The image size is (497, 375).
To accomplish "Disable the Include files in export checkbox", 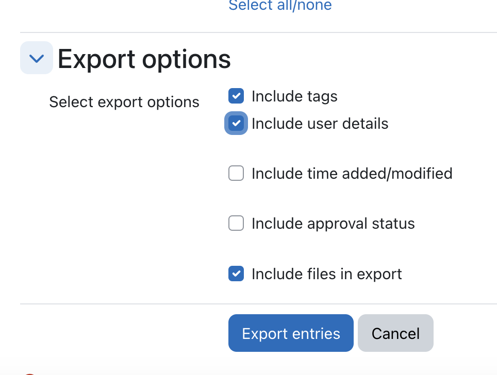I will point(236,274).
